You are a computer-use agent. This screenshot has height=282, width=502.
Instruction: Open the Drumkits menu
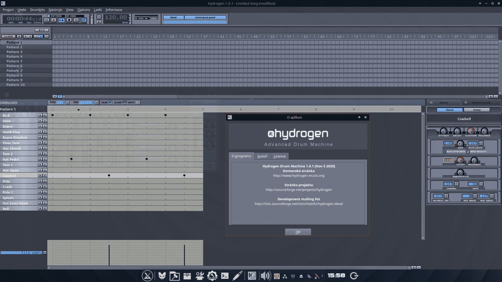click(x=37, y=10)
